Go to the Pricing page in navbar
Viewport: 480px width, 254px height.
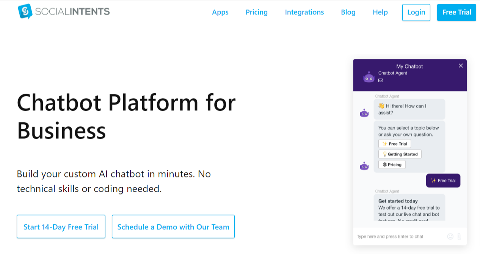tap(257, 12)
